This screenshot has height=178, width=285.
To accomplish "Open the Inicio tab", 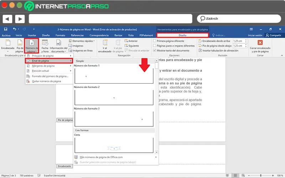I will [x=19, y=35].
